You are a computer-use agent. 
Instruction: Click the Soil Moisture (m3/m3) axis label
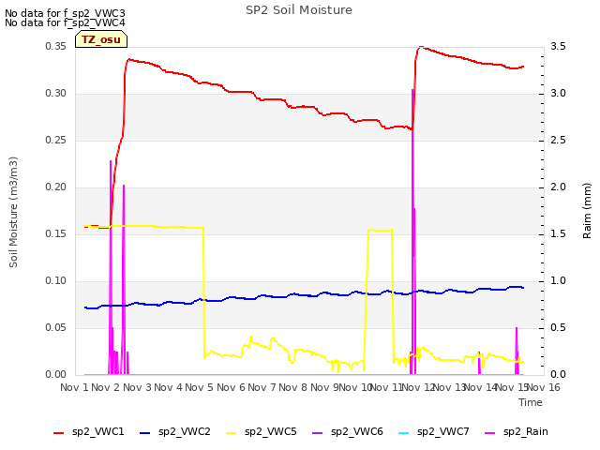coord(13,212)
